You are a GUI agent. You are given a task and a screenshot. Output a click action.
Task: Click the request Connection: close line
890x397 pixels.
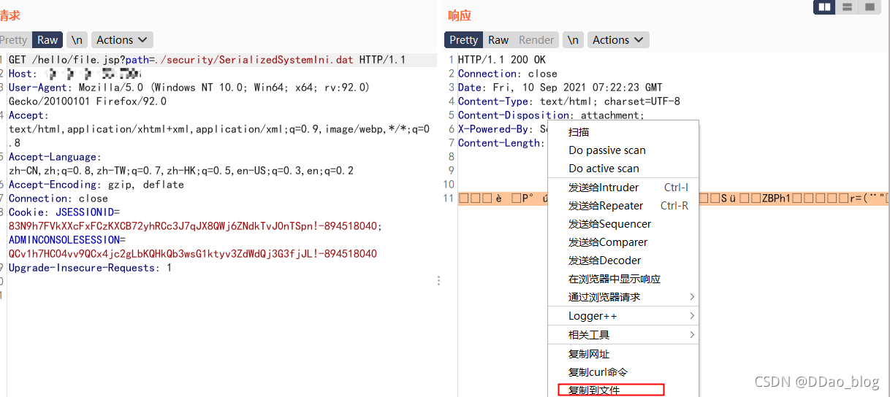(58, 198)
